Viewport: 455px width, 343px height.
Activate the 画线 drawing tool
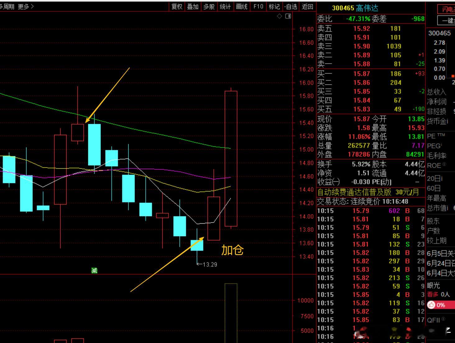click(x=241, y=7)
